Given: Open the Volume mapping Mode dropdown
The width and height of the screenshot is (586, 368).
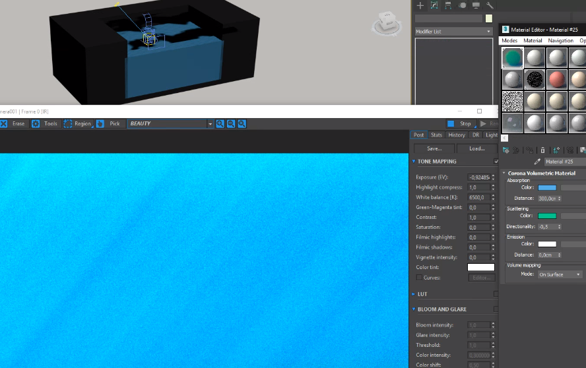Looking at the screenshot, I should tap(560, 274).
